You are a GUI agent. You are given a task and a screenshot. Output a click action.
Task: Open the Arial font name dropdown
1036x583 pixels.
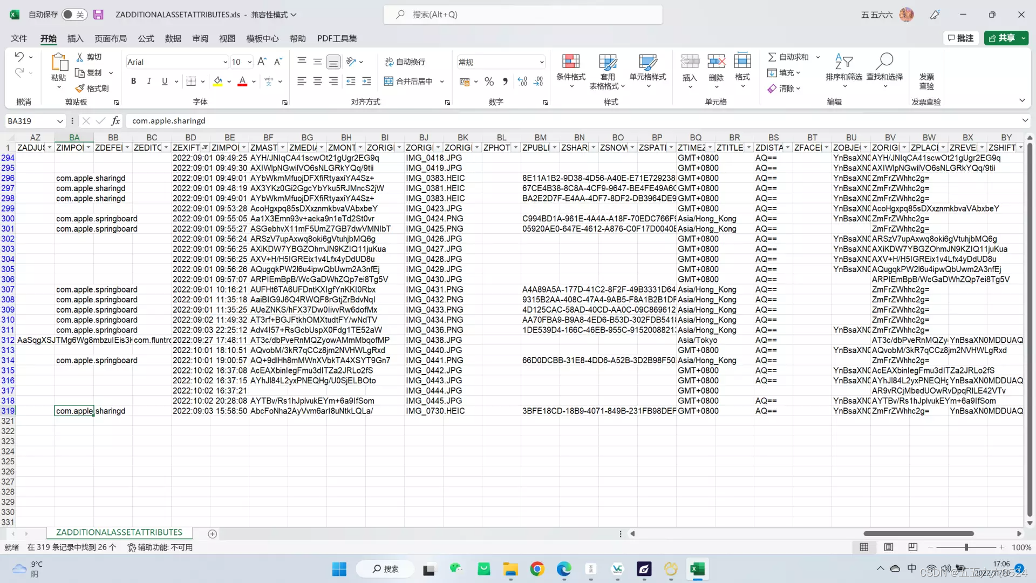(225, 62)
